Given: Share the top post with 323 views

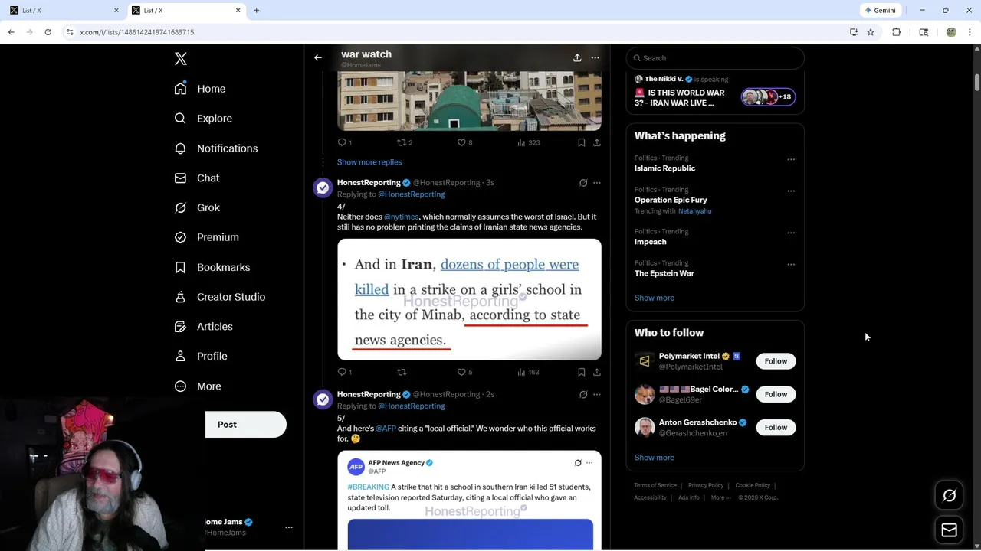Looking at the screenshot, I should pos(597,142).
